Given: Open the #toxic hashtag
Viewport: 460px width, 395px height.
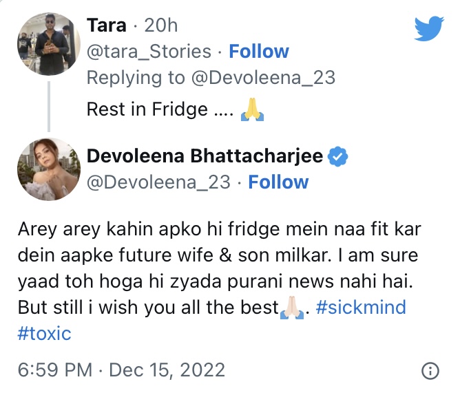Looking at the screenshot, I should 45,333.
